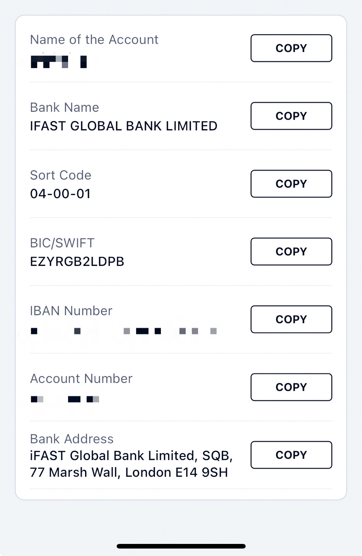Click the "Bank Name" field label
The image size is (362, 556).
tap(64, 108)
